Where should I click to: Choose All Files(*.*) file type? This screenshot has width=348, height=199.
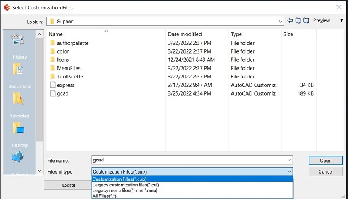(192, 196)
